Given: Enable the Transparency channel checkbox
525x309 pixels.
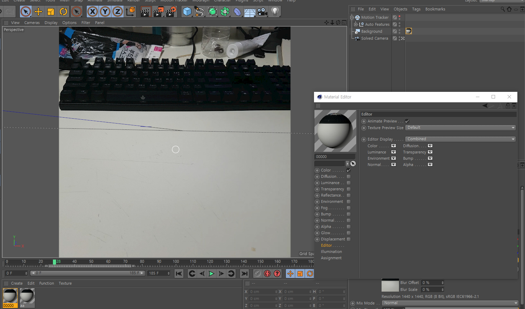Looking at the screenshot, I should (x=348, y=189).
